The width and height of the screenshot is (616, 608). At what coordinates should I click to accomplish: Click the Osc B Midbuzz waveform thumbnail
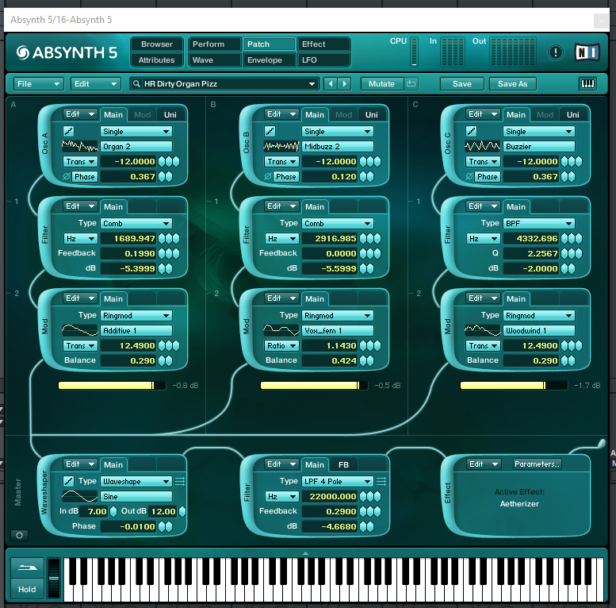coord(281,146)
